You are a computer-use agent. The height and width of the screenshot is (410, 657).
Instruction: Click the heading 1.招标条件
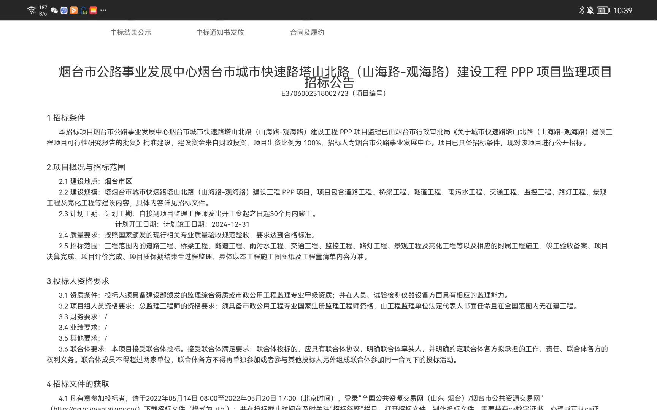(66, 118)
